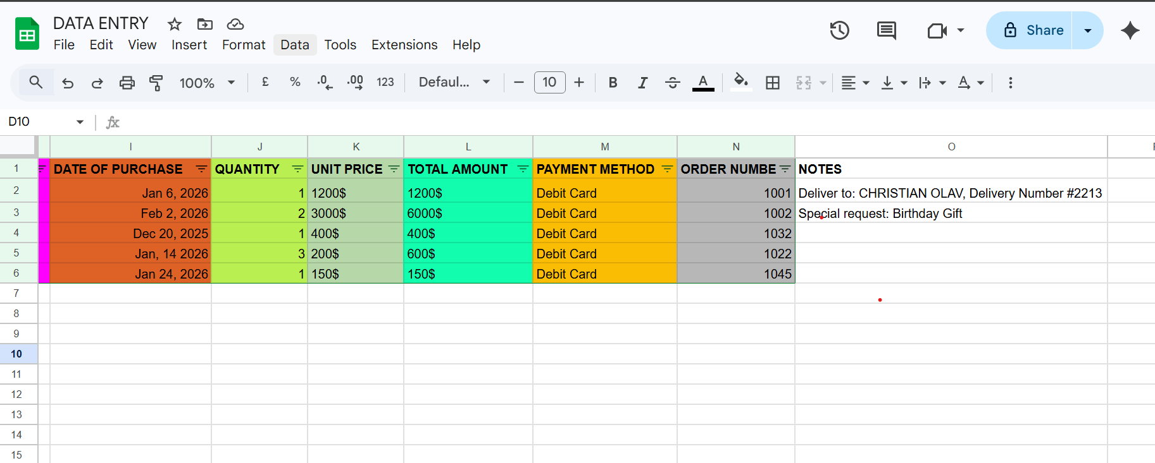Open the version history clock icon
This screenshot has width=1155, height=463.
[x=840, y=30]
